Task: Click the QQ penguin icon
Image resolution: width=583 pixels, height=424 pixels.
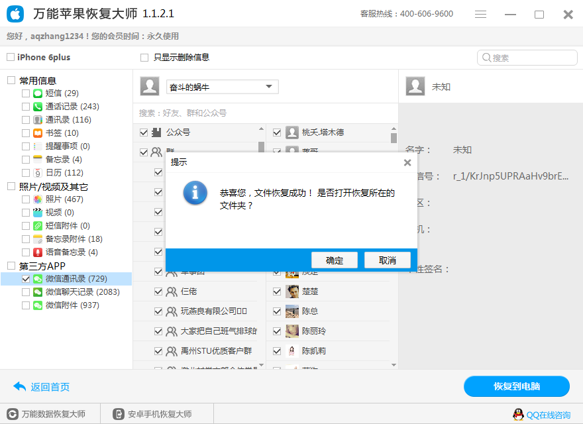Action: 518,414
